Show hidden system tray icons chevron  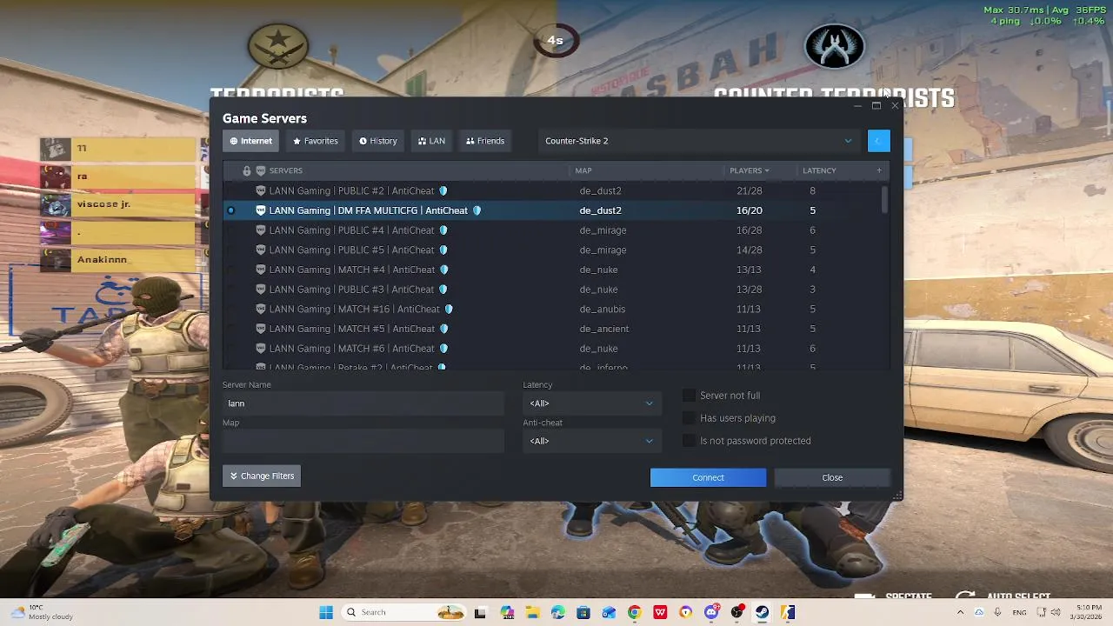(960, 612)
